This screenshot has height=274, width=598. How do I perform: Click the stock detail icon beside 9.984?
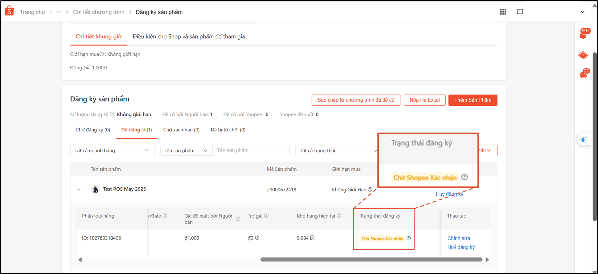point(312,238)
